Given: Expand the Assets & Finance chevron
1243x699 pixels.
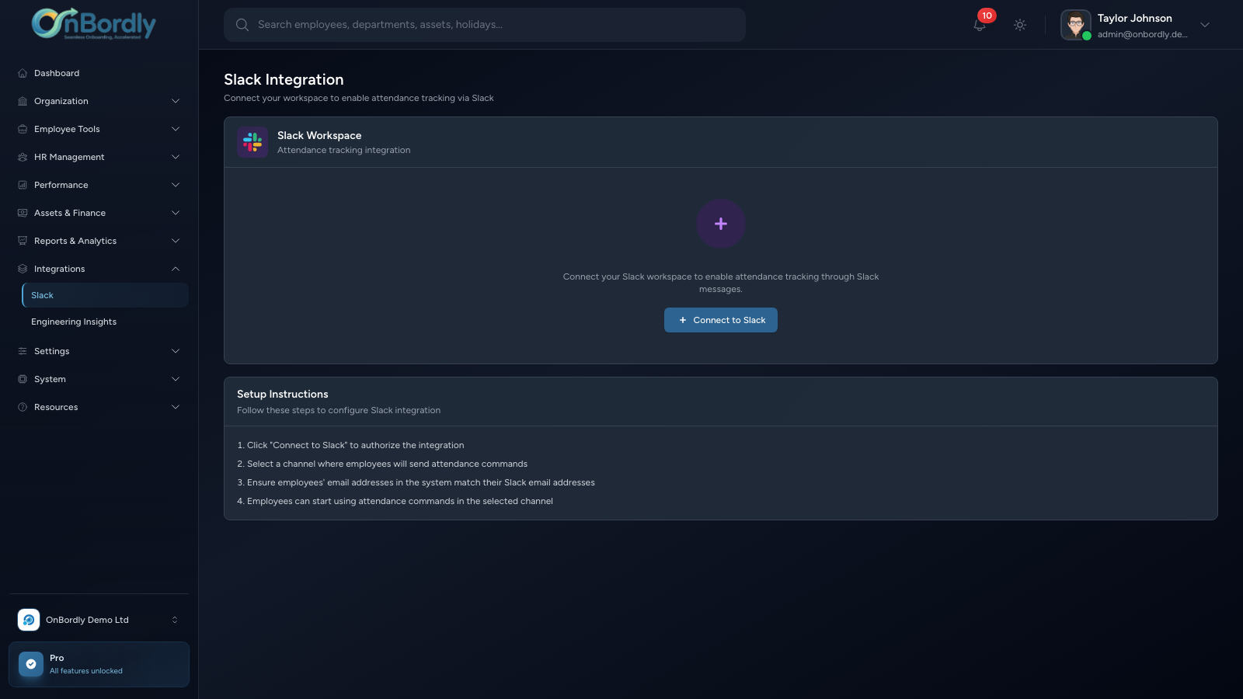Looking at the screenshot, I should point(176,213).
